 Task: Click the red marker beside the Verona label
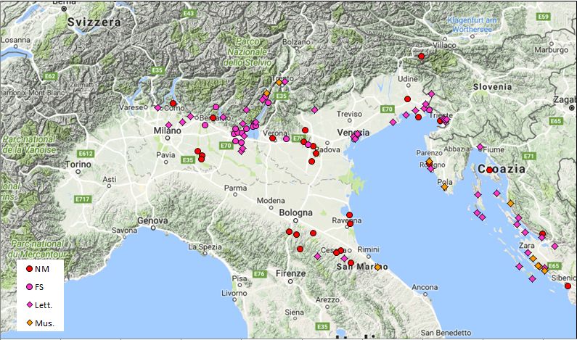pyautogui.click(x=272, y=138)
